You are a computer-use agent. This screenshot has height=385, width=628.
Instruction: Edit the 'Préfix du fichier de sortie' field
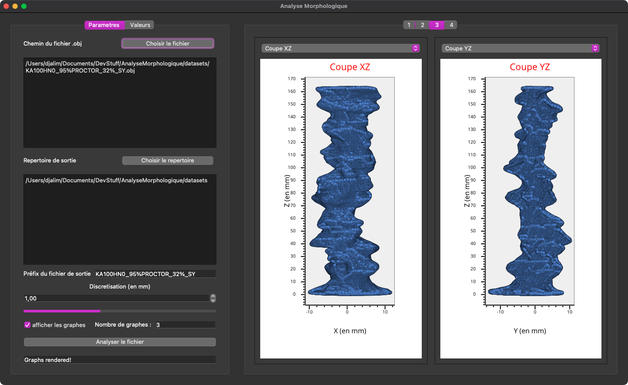point(155,274)
